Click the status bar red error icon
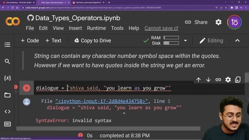The height and width of the screenshot is (140, 249). click(81, 135)
